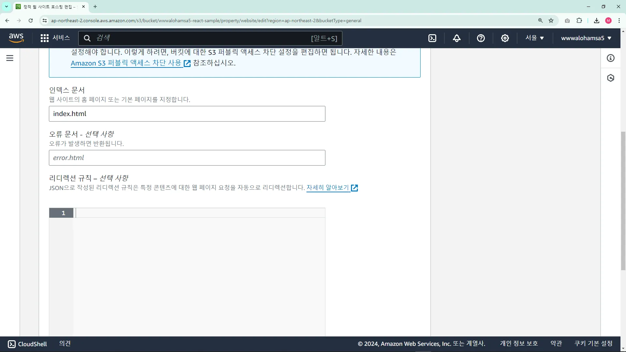Viewport: 626px width, 352px height.
Task: Click the error.html error document field
Action: (x=187, y=158)
